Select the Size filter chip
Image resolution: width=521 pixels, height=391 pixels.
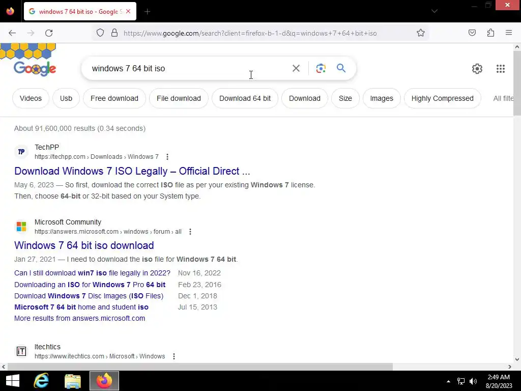[345, 98]
